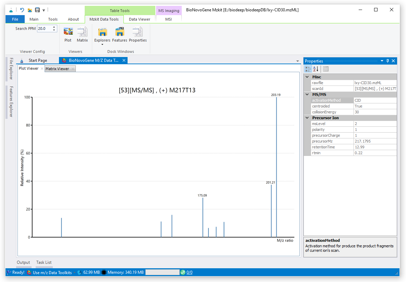The height and width of the screenshot is (282, 406).
Task: Click the progress bar in status bar
Action: 163,272
